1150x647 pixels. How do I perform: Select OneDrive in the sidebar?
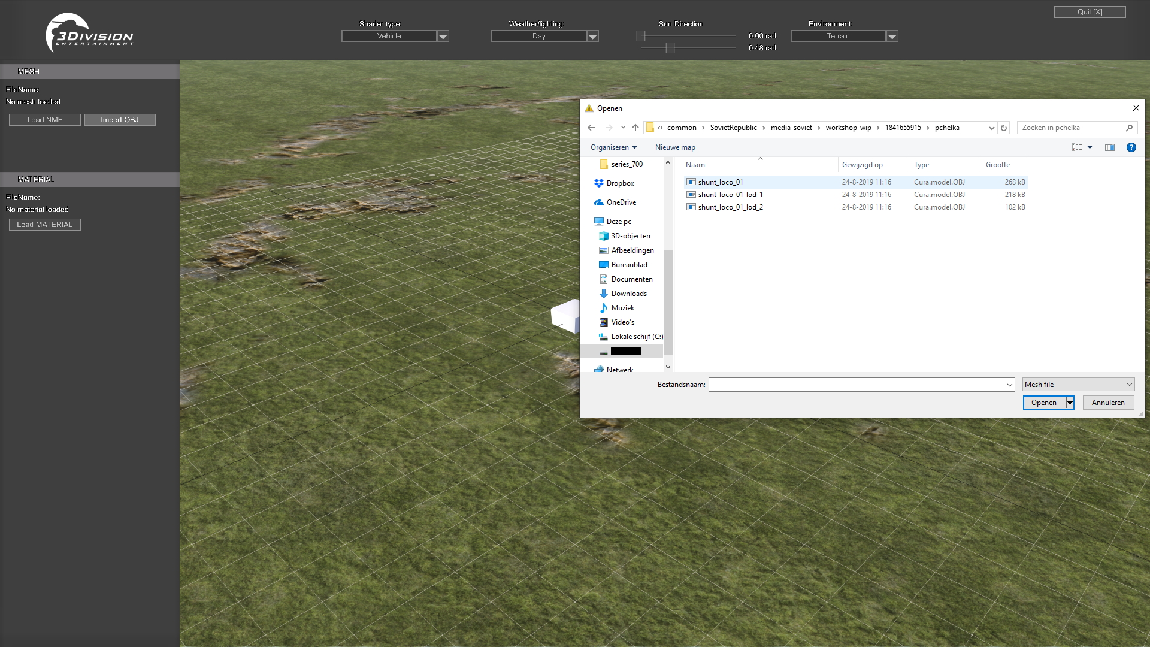click(621, 202)
